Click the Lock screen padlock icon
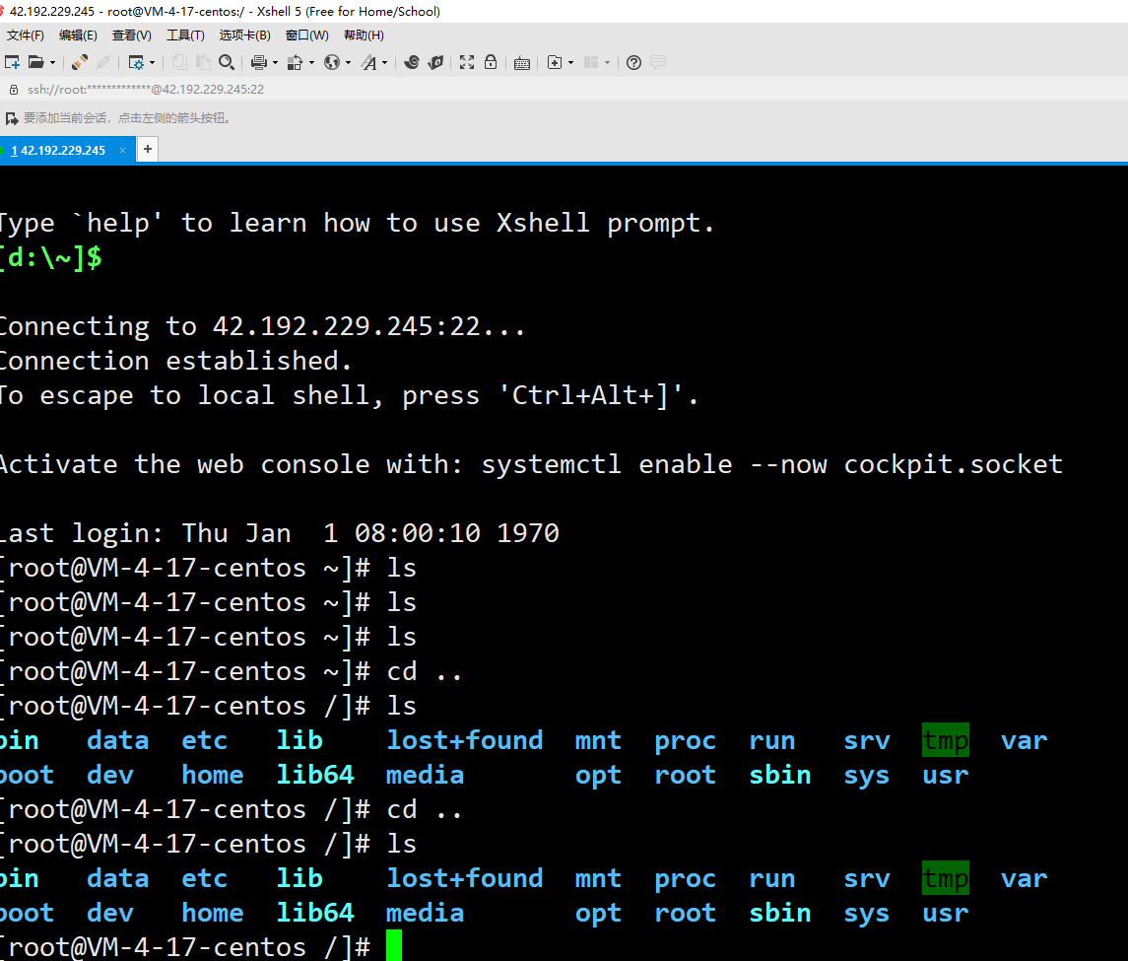 click(x=491, y=63)
